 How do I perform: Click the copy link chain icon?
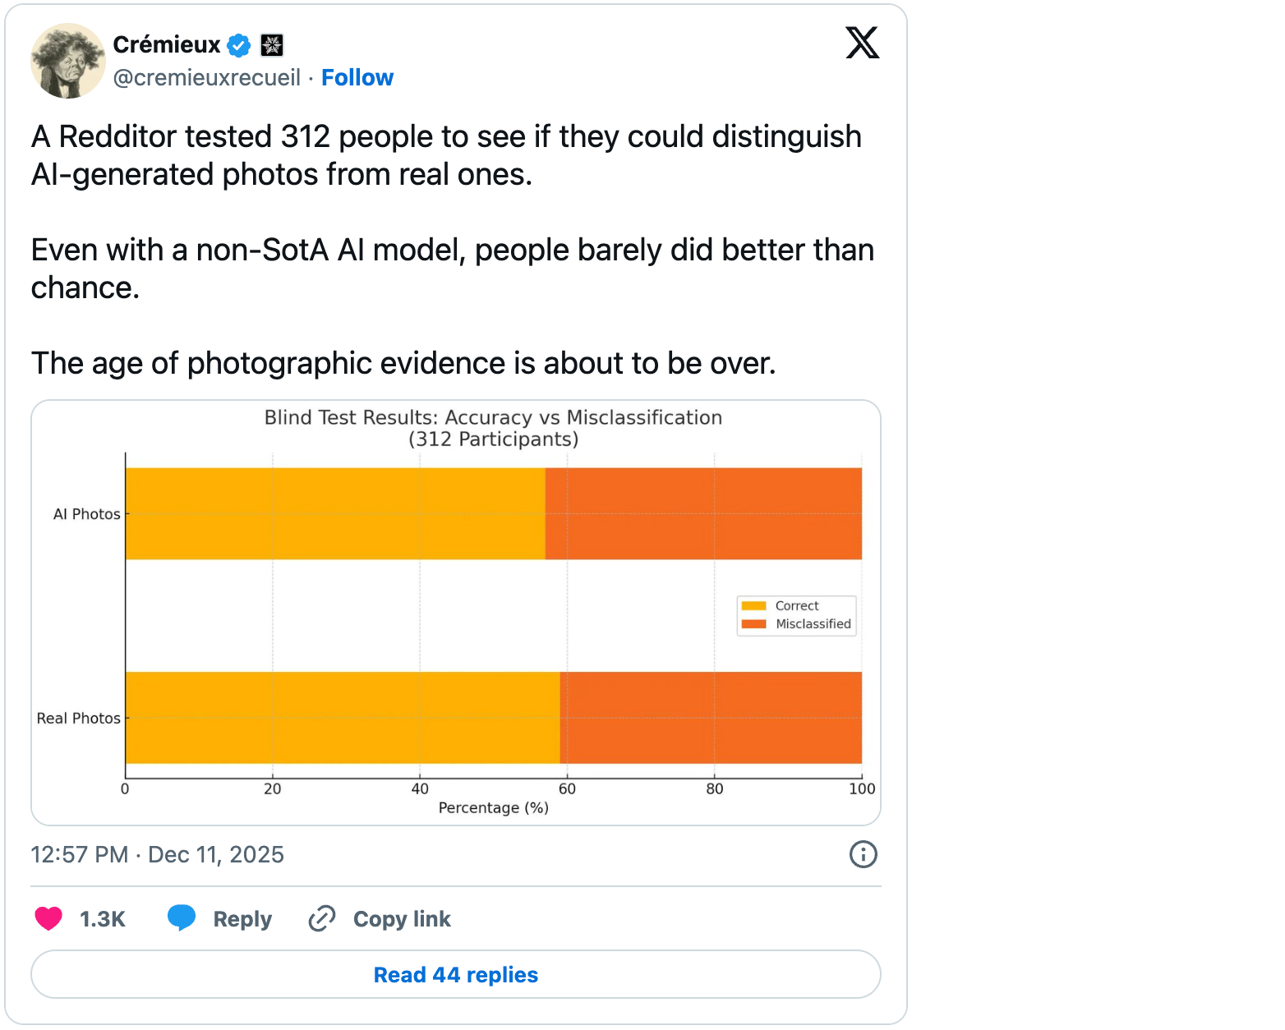(x=322, y=918)
